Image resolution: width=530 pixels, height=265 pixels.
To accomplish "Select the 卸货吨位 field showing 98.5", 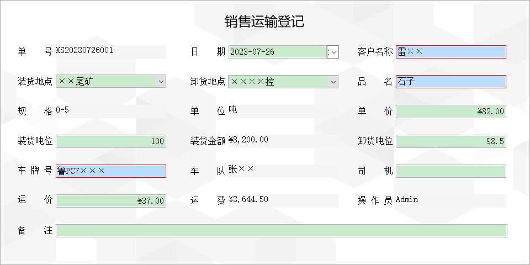I will click(x=451, y=141).
